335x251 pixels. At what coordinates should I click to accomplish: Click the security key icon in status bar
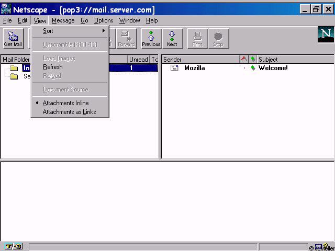coord(13,247)
